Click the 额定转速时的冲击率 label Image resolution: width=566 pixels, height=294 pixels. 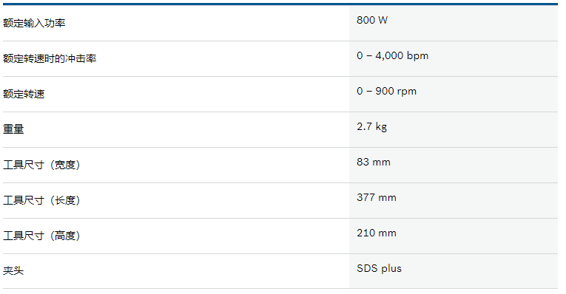50,58
